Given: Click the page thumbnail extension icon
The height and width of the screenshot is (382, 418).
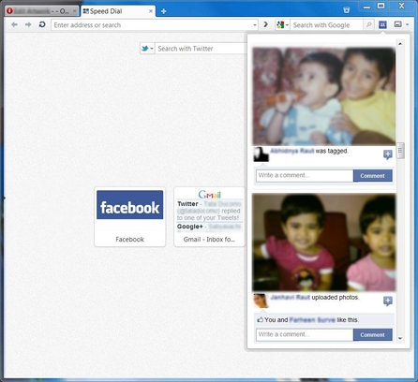Looking at the screenshot, I should point(398,24).
